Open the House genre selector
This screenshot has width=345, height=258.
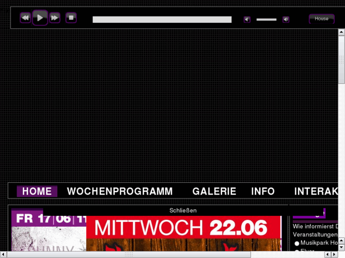(322, 18)
